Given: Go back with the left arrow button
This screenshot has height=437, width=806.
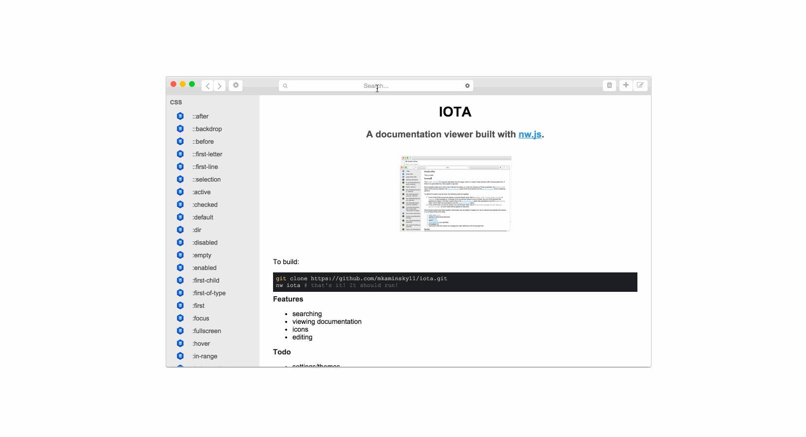Looking at the screenshot, I should pyautogui.click(x=207, y=86).
